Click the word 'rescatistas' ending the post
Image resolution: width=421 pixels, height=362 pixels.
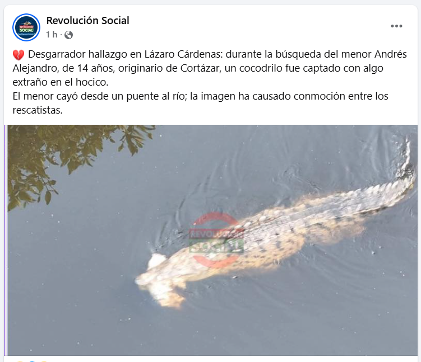tap(36, 110)
